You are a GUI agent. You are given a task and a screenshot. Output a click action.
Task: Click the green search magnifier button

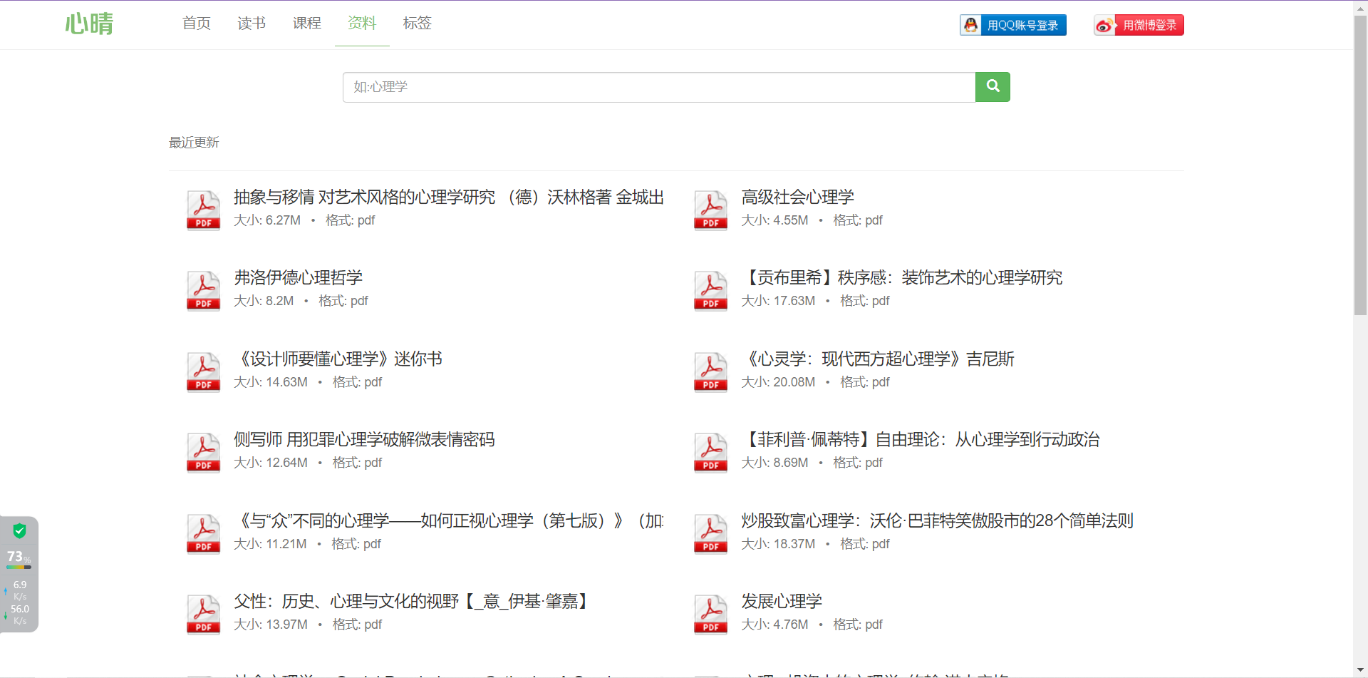(x=993, y=87)
